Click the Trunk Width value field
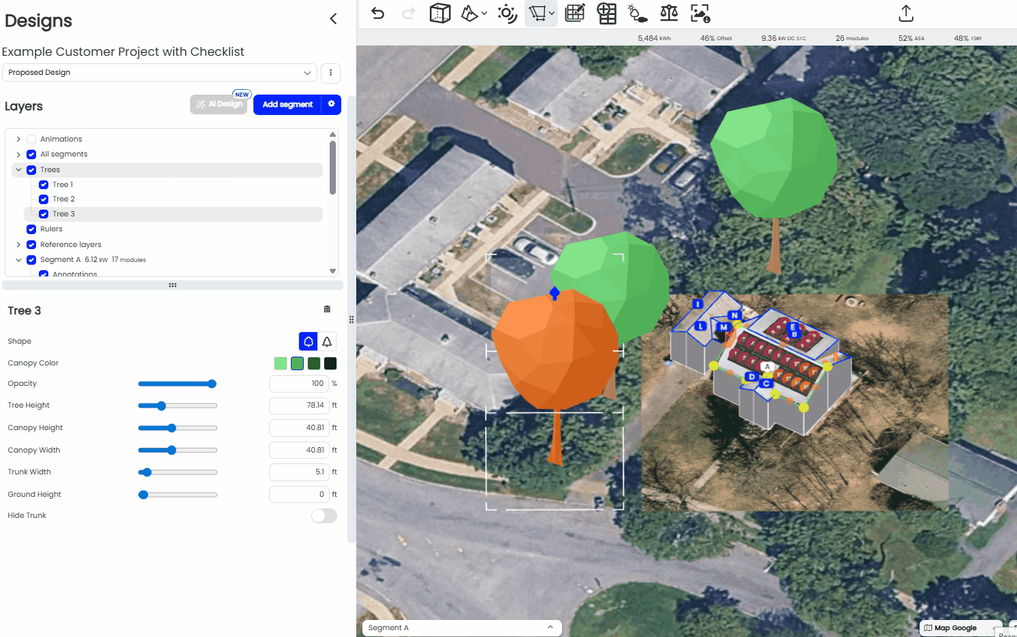 (x=299, y=472)
